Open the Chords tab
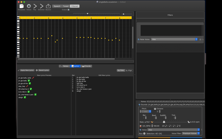 86,66
